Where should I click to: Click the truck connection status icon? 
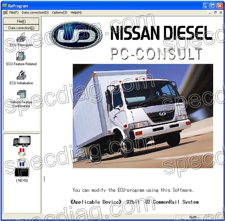[x=22, y=141]
